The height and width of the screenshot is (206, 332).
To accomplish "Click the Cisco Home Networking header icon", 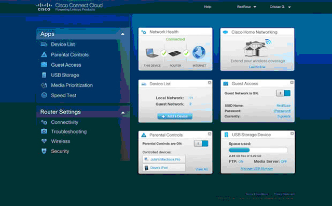I will point(226,32).
